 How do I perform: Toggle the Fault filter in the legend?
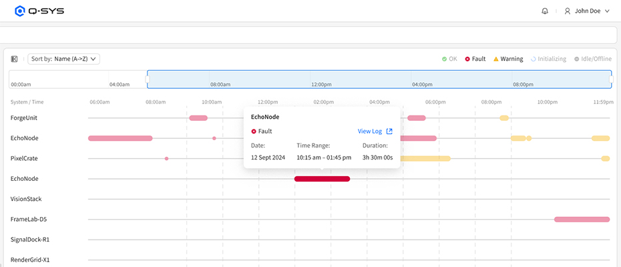pos(475,59)
